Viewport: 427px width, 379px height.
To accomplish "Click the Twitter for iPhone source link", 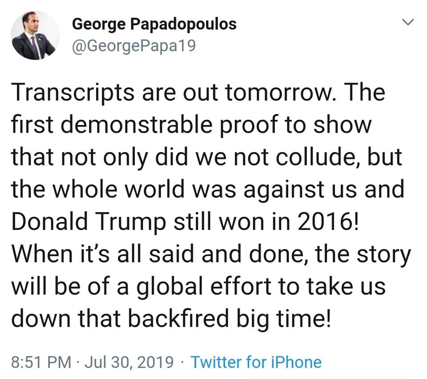I will pos(256,362).
